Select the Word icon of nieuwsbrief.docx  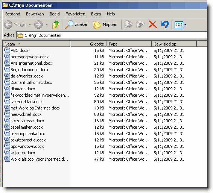7,114
